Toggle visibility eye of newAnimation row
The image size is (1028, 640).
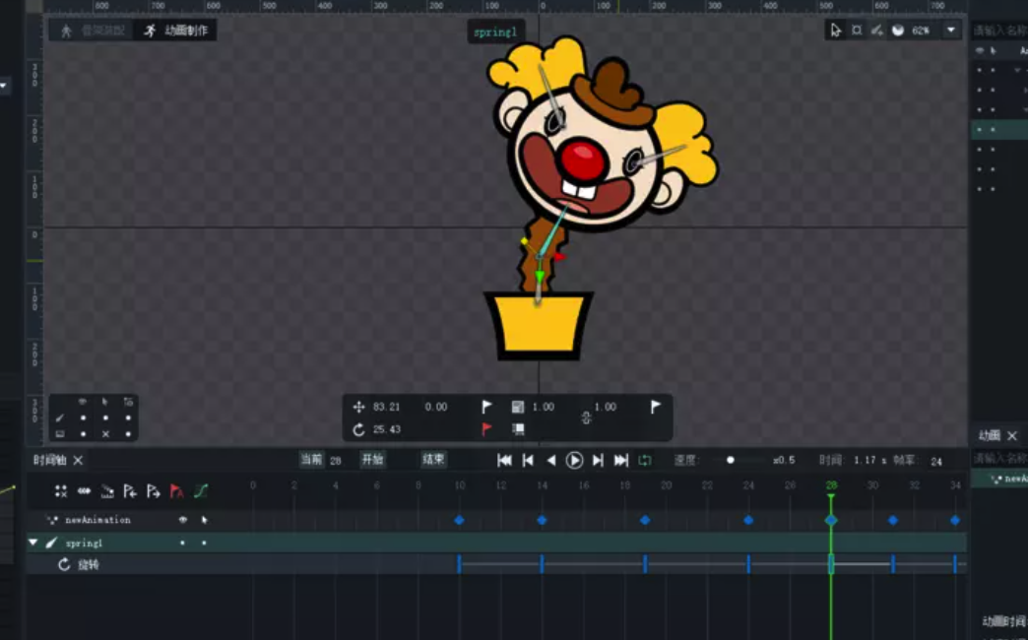click(x=182, y=520)
